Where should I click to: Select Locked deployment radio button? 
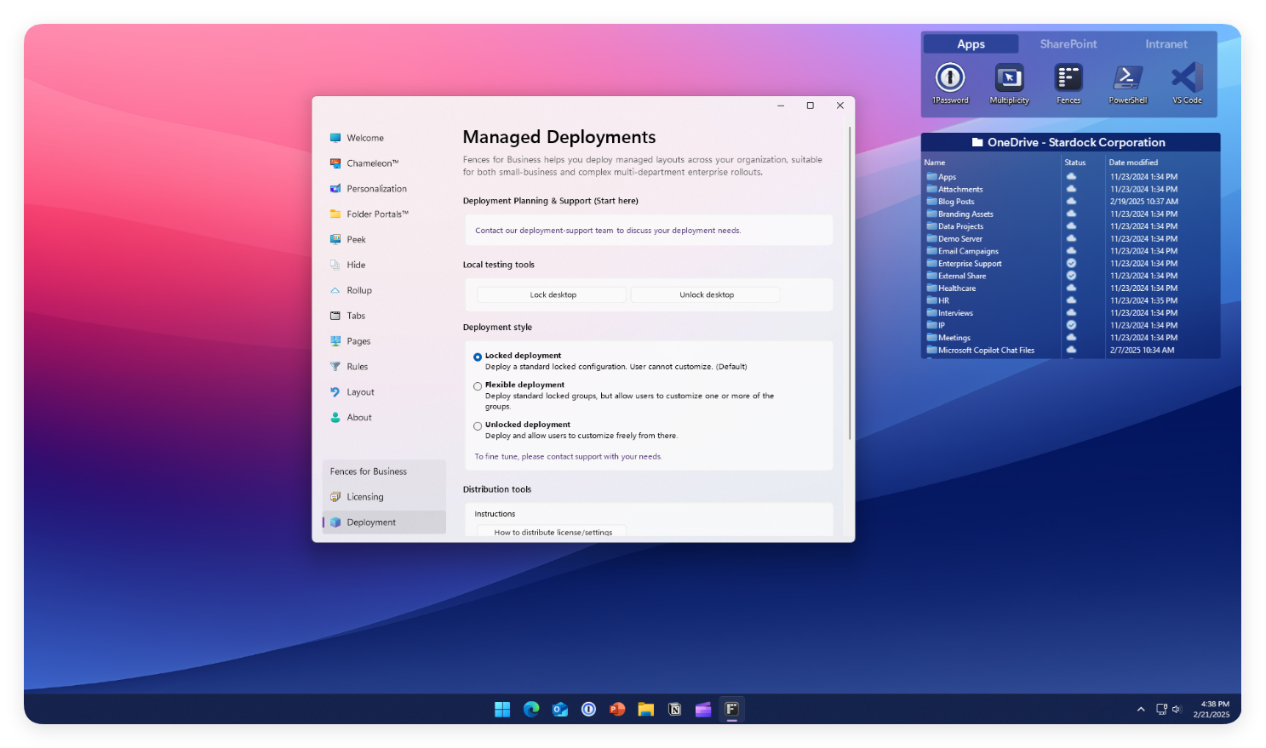click(x=478, y=357)
